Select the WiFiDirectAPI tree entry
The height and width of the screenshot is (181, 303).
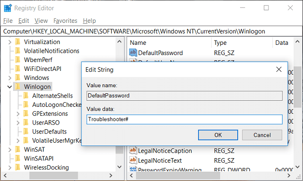coord(42,69)
